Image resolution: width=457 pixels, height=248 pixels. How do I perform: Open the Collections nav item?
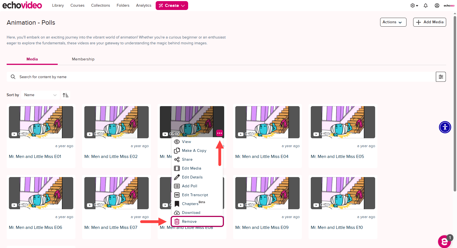pos(100,6)
